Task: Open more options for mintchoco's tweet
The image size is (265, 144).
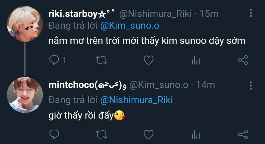Action: 251,85
